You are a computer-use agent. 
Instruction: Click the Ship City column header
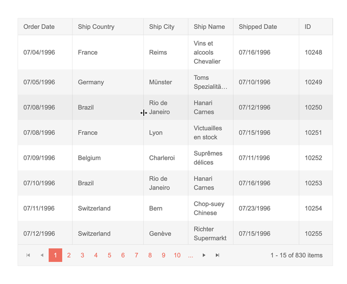point(162,27)
